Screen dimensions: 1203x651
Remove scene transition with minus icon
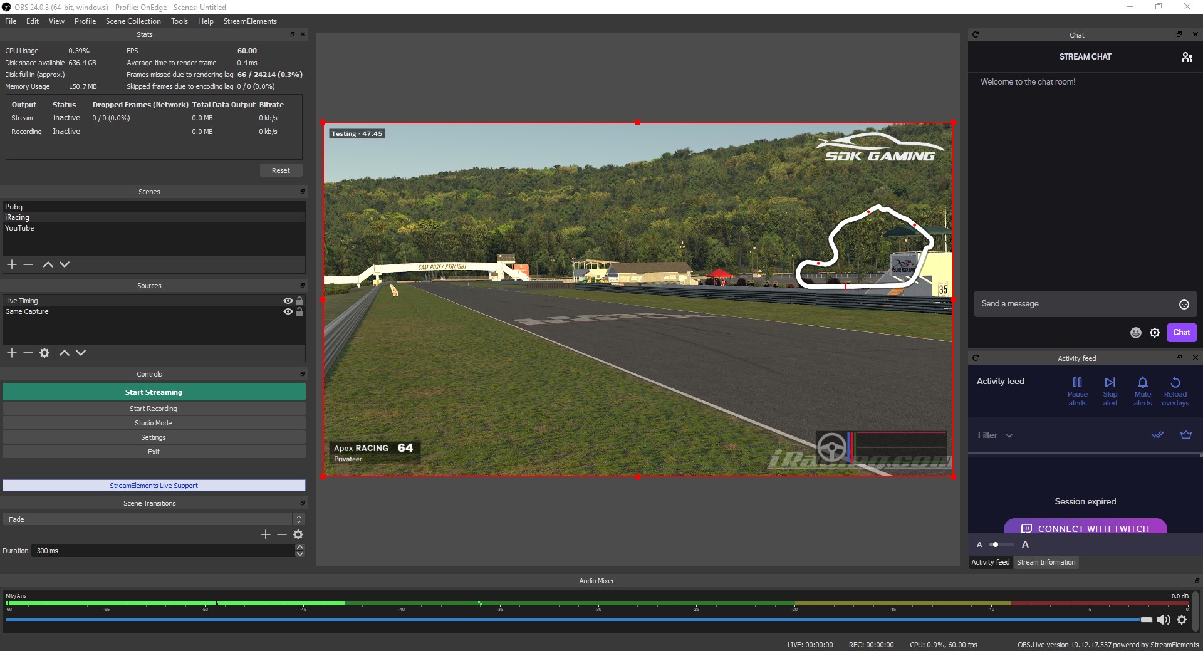[x=282, y=534]
